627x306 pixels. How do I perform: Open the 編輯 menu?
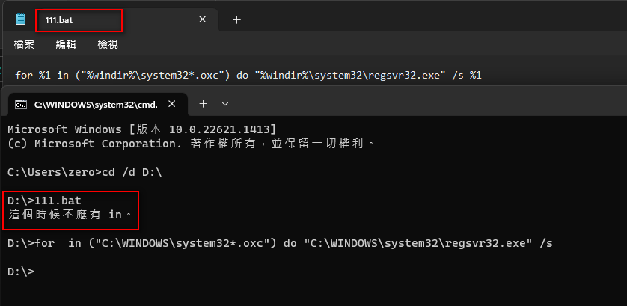click(x=66, y=44)
